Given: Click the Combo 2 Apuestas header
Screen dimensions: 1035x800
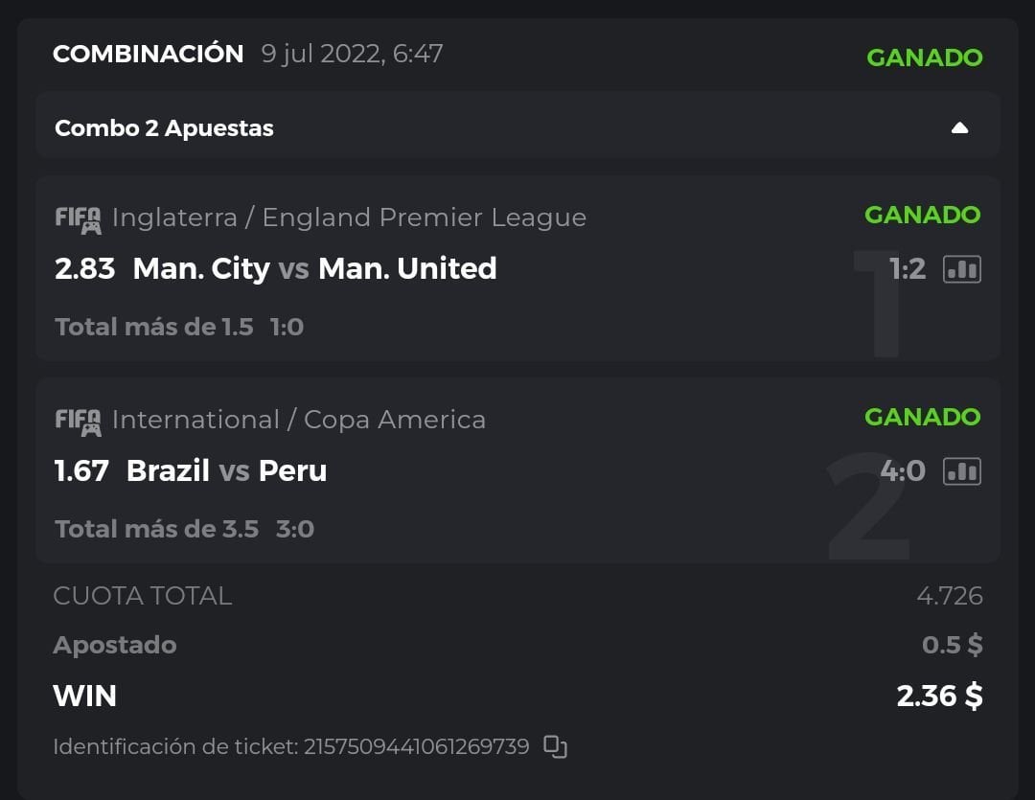Looking at the screenshot, I should tap(164, 128).
